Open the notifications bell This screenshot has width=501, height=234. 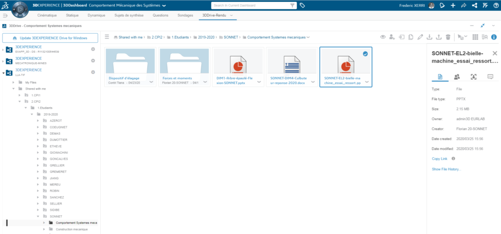442,5
